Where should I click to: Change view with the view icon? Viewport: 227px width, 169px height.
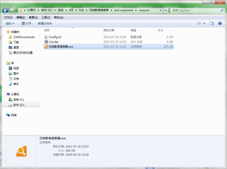[199, 23]
